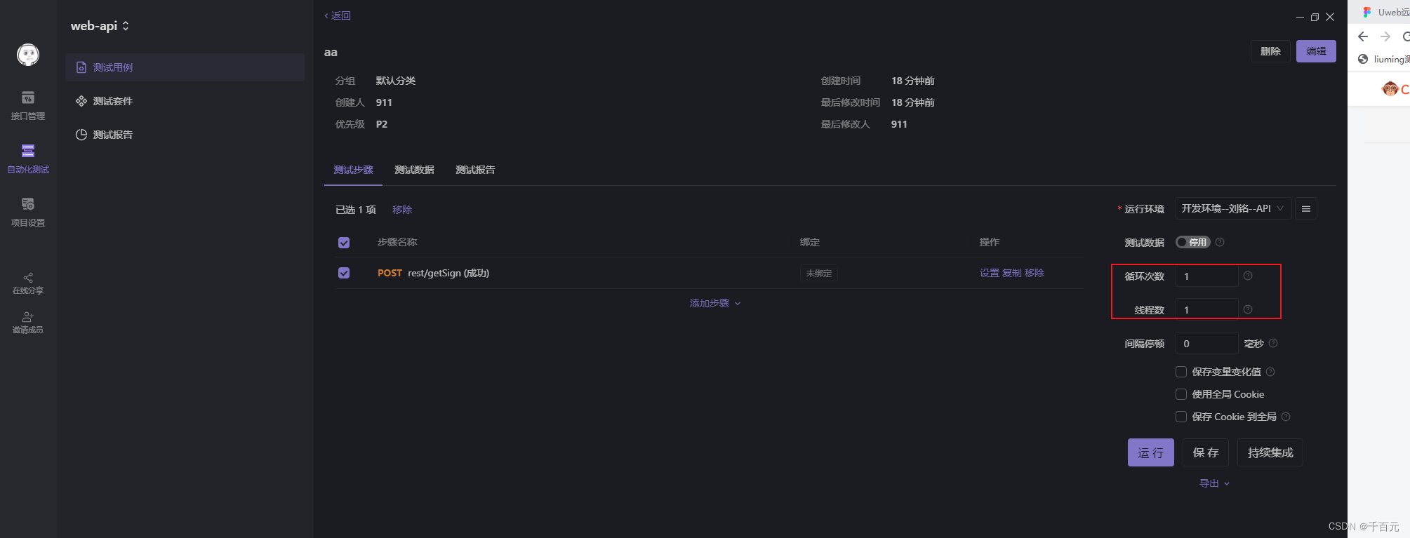
Task: Click the 运行 button
Action: 1151,452
